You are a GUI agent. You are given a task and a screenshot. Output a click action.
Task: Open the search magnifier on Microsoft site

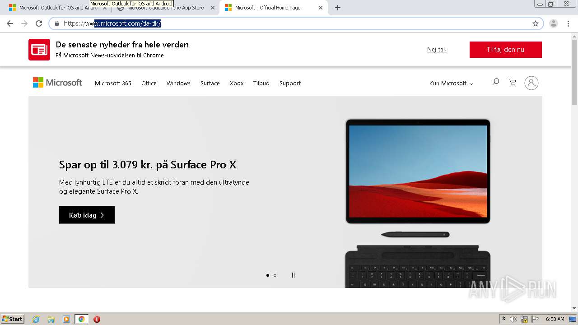(495, 82)
